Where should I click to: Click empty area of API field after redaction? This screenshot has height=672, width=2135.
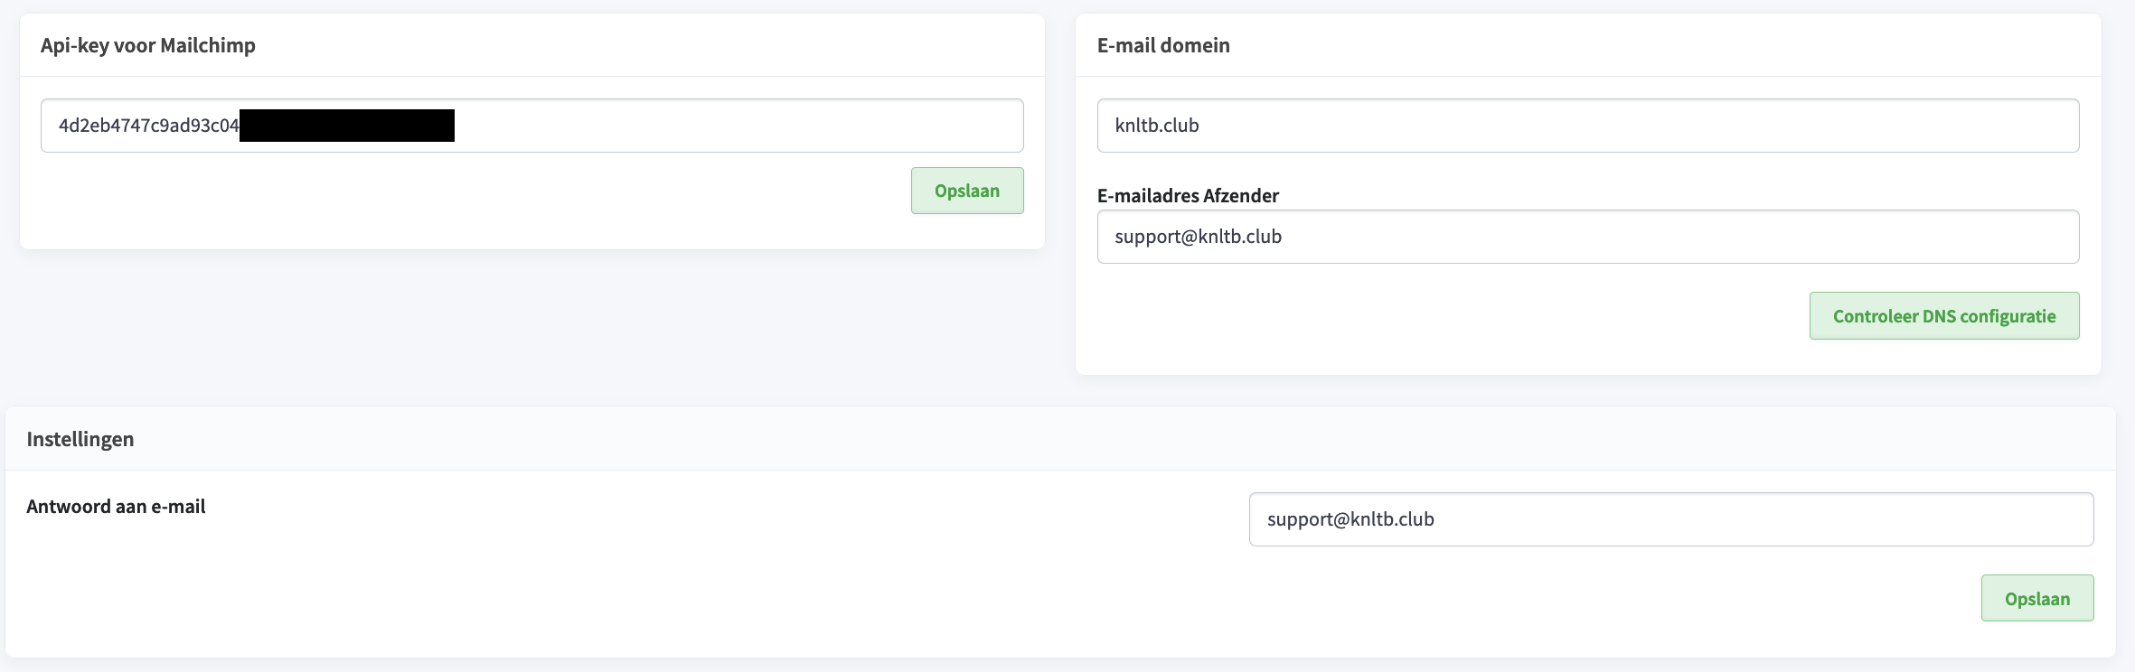click(737, 126)
